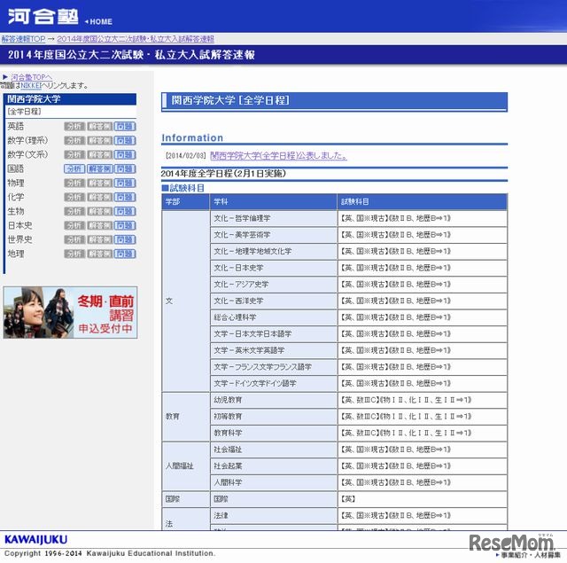Go to HOME via header link
567x563 pixels.
pos(98,21)
